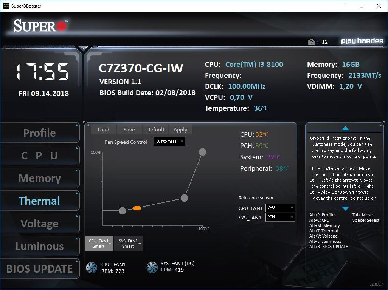Viewport: 388px width, 290px height.
Task: Click the VDIMM 1,20 V value
Action: (x=351, y=86)
